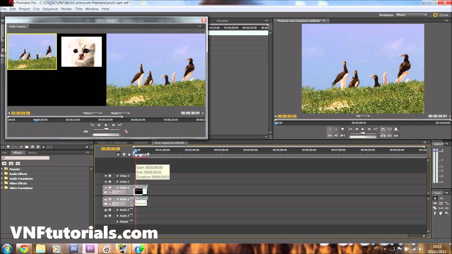Image resolution: width=452 pixels, height=254 pixels.
Task: Open After Effects from the taskbar
Action: tap(73, 249)
